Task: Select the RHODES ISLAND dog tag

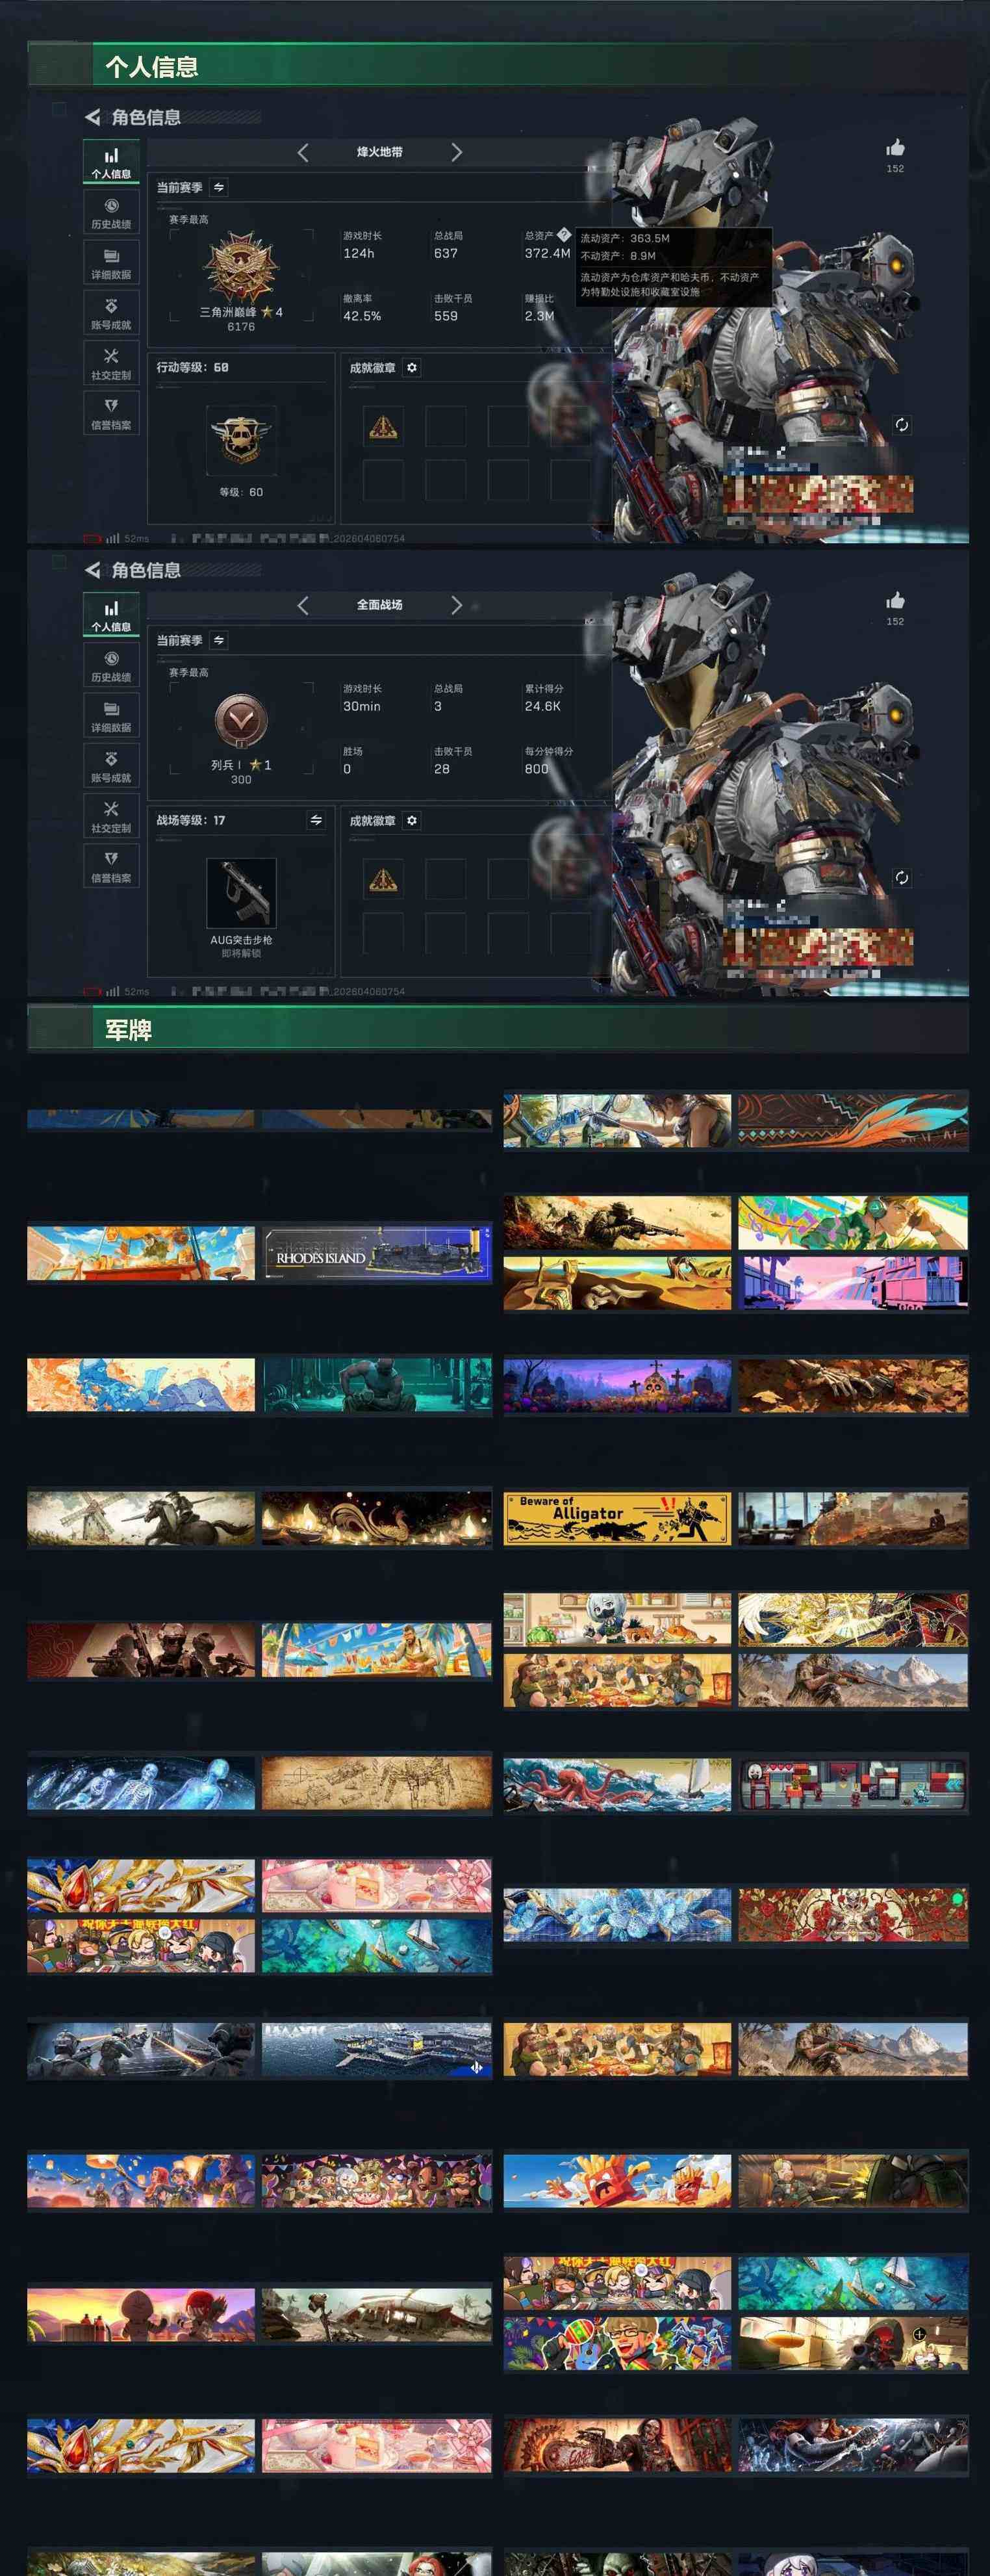Action: 377,1253
